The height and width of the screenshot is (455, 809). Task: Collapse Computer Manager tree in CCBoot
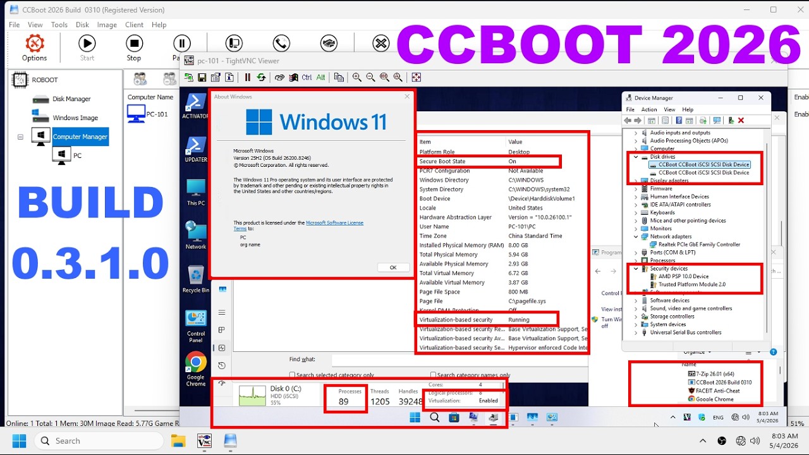[20, 136]
